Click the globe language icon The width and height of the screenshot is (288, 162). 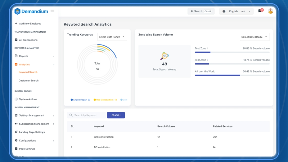pos(224,11)
